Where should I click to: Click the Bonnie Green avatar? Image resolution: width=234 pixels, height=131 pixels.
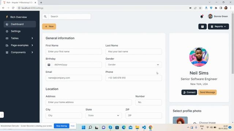click(x=210, y=16)
